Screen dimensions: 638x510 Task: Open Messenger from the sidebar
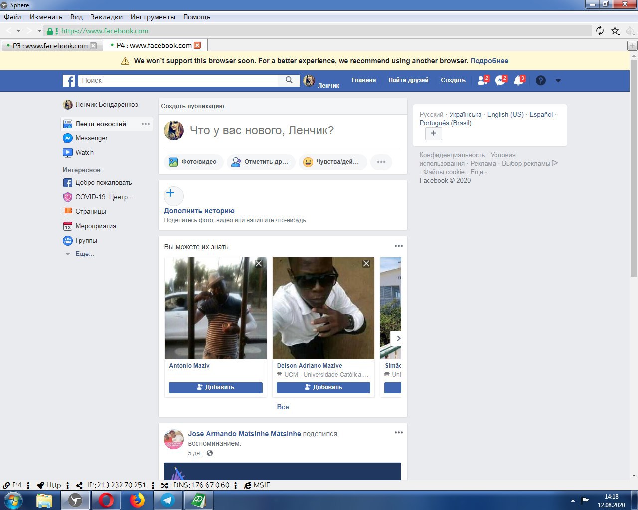coord(85,138)
